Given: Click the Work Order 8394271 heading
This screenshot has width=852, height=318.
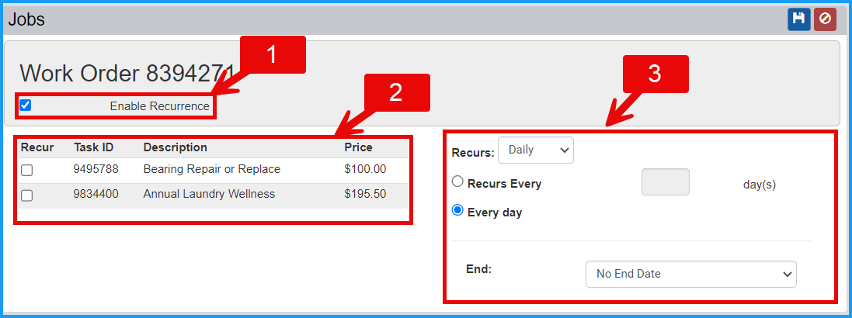Looking at the screenshot, I should pyautogui.click(x=127, y=73).
